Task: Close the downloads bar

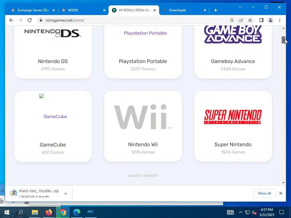Action: 280,193
